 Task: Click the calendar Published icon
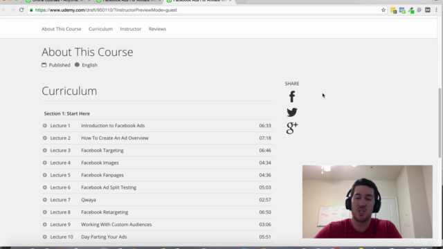click(x=44, y=65)
